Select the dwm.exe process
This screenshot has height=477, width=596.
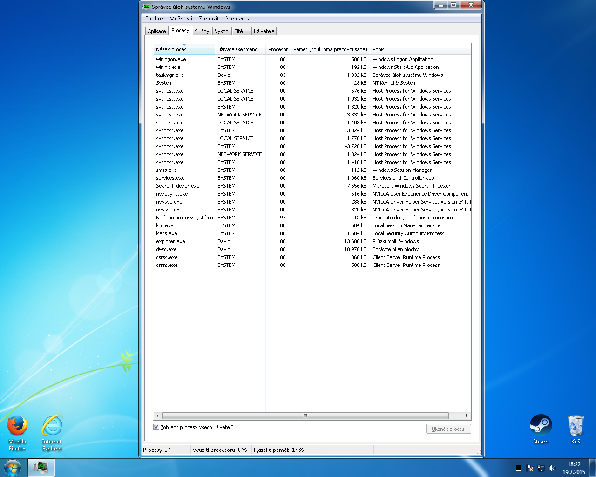pyautogui.click(x=312, y=249)
